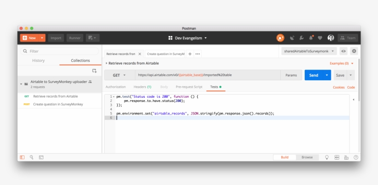Open the environment selector dropdown
Viewport: 378px width, 185px height.
coord(309,51)
